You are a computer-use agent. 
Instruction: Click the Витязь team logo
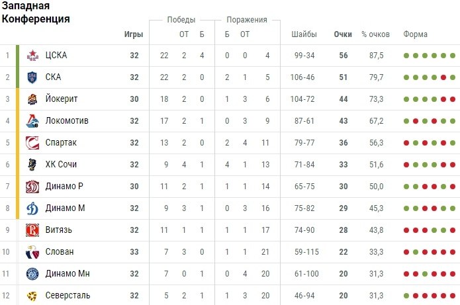coord(32,230)
